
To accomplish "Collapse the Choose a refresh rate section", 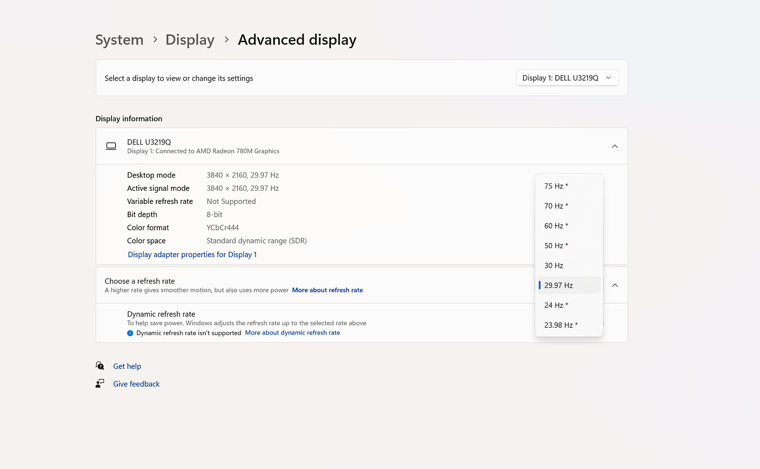I will pyautogui.click(x=614, y=285).
